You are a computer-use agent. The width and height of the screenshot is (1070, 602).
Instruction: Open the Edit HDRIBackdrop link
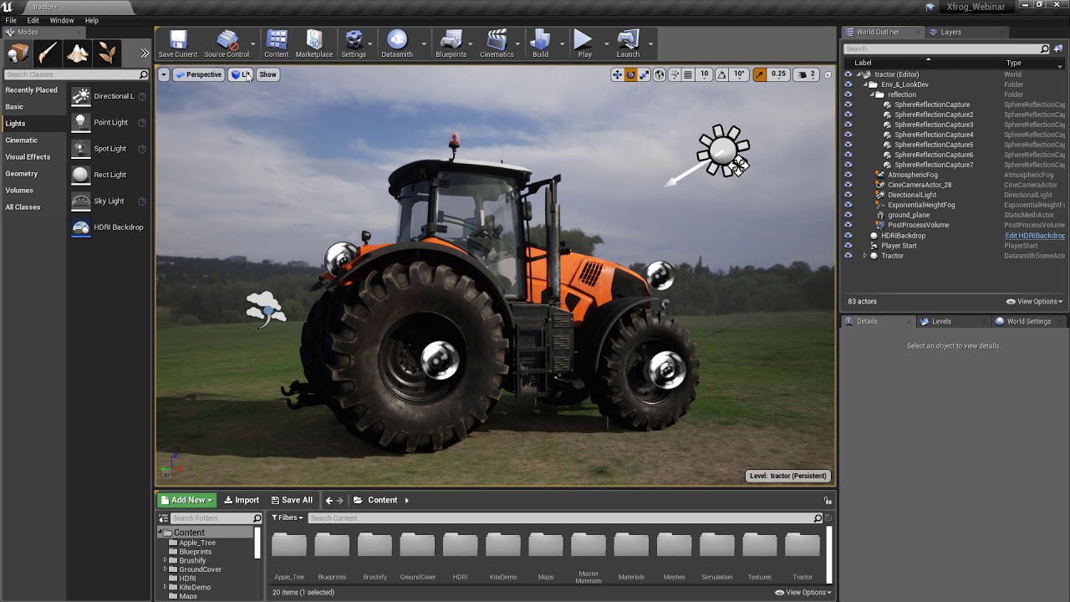pyautogui.click(x=1035, y=236)
